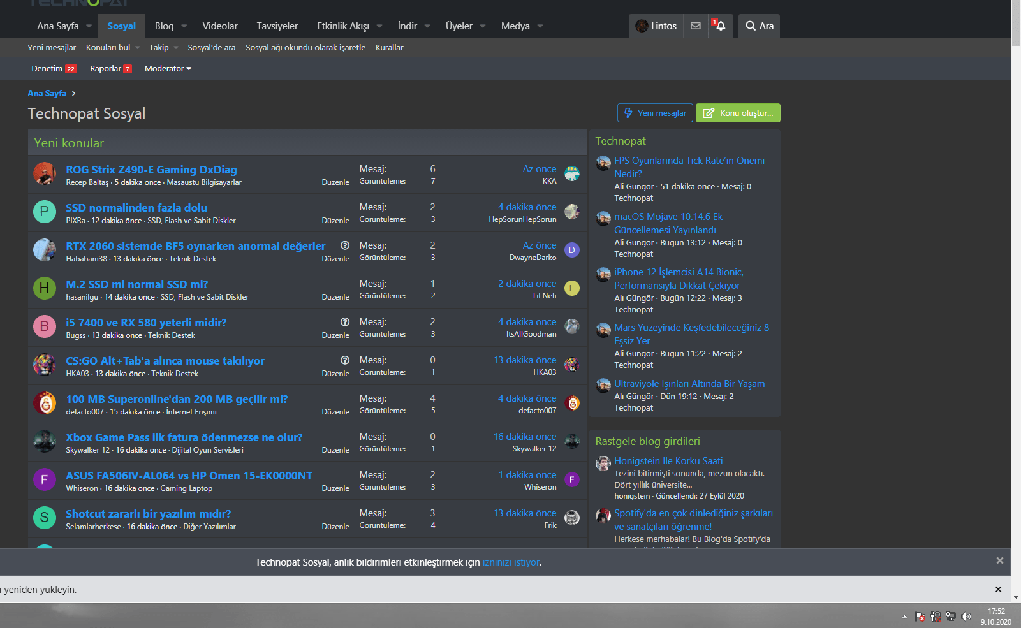Open the notifications bell icon
Viewport: 1021px width, 628px height.
tap(720, 26)
